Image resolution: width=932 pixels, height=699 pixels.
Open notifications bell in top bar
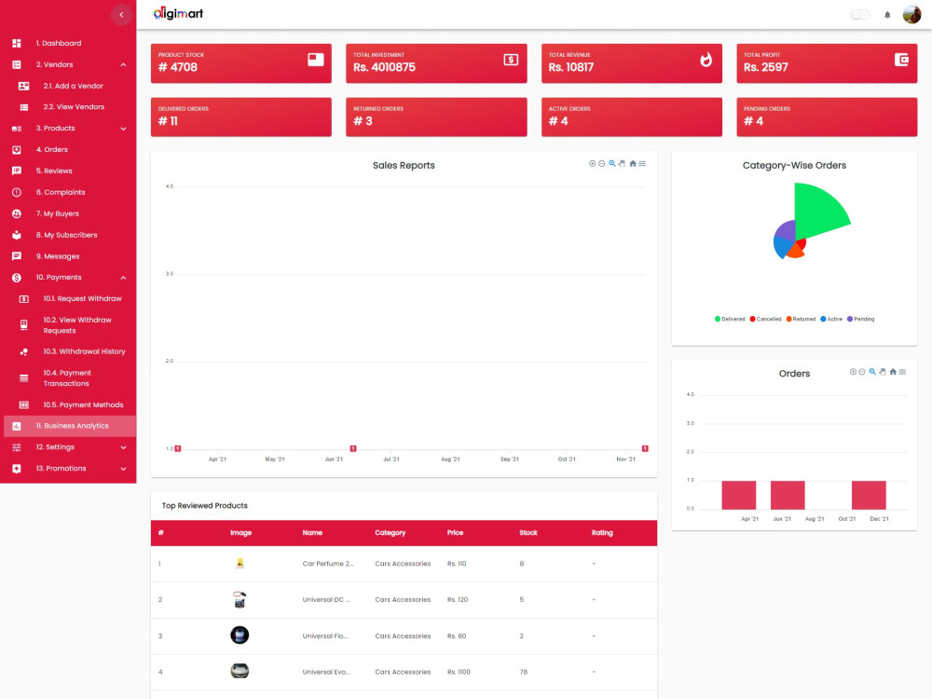[887, 15]
